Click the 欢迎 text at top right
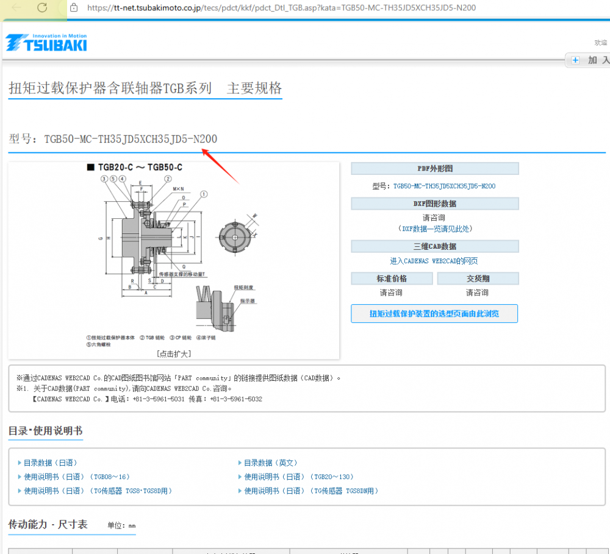 600,43
